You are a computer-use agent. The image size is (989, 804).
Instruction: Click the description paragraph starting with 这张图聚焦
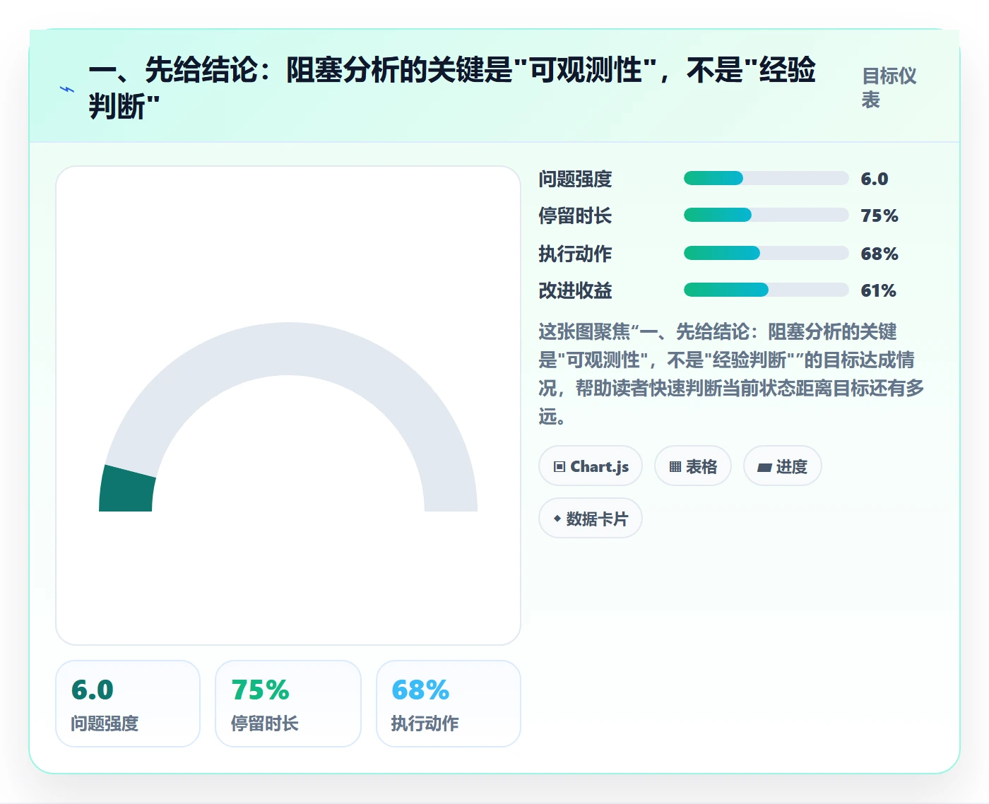coord(731,374)
